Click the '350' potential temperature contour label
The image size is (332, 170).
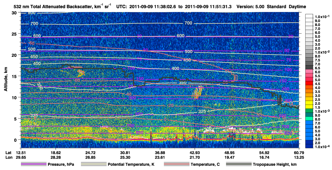pos(183,83)
